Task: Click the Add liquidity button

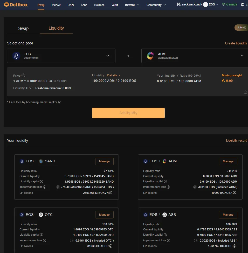Action: coord(128,113)
